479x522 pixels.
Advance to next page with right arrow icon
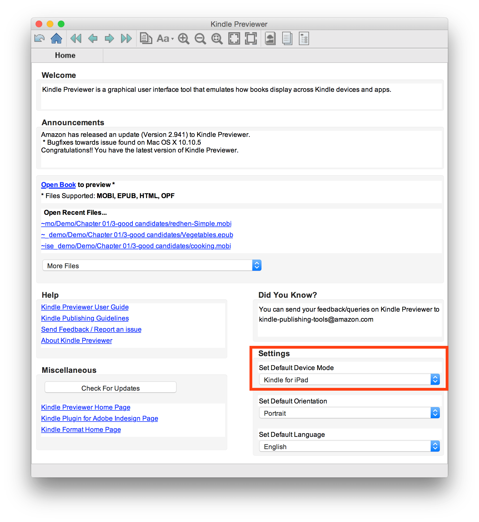click(x=109, y=38)
